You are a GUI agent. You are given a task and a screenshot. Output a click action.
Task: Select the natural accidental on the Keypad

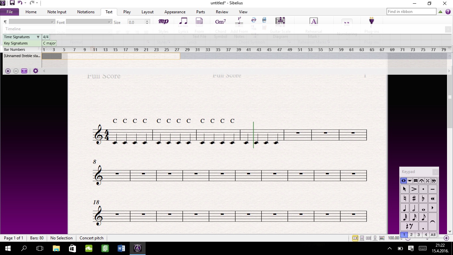point(405,199)
